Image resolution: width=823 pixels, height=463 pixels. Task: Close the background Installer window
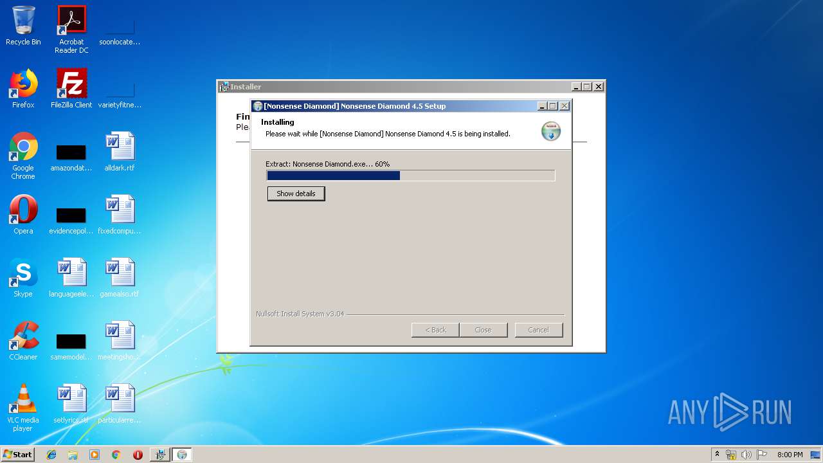tap(599, 87)
